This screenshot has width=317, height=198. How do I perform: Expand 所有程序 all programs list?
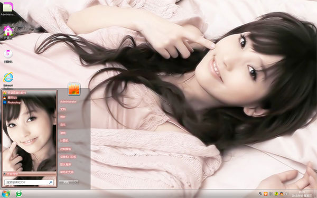click(x=30, y=174)
